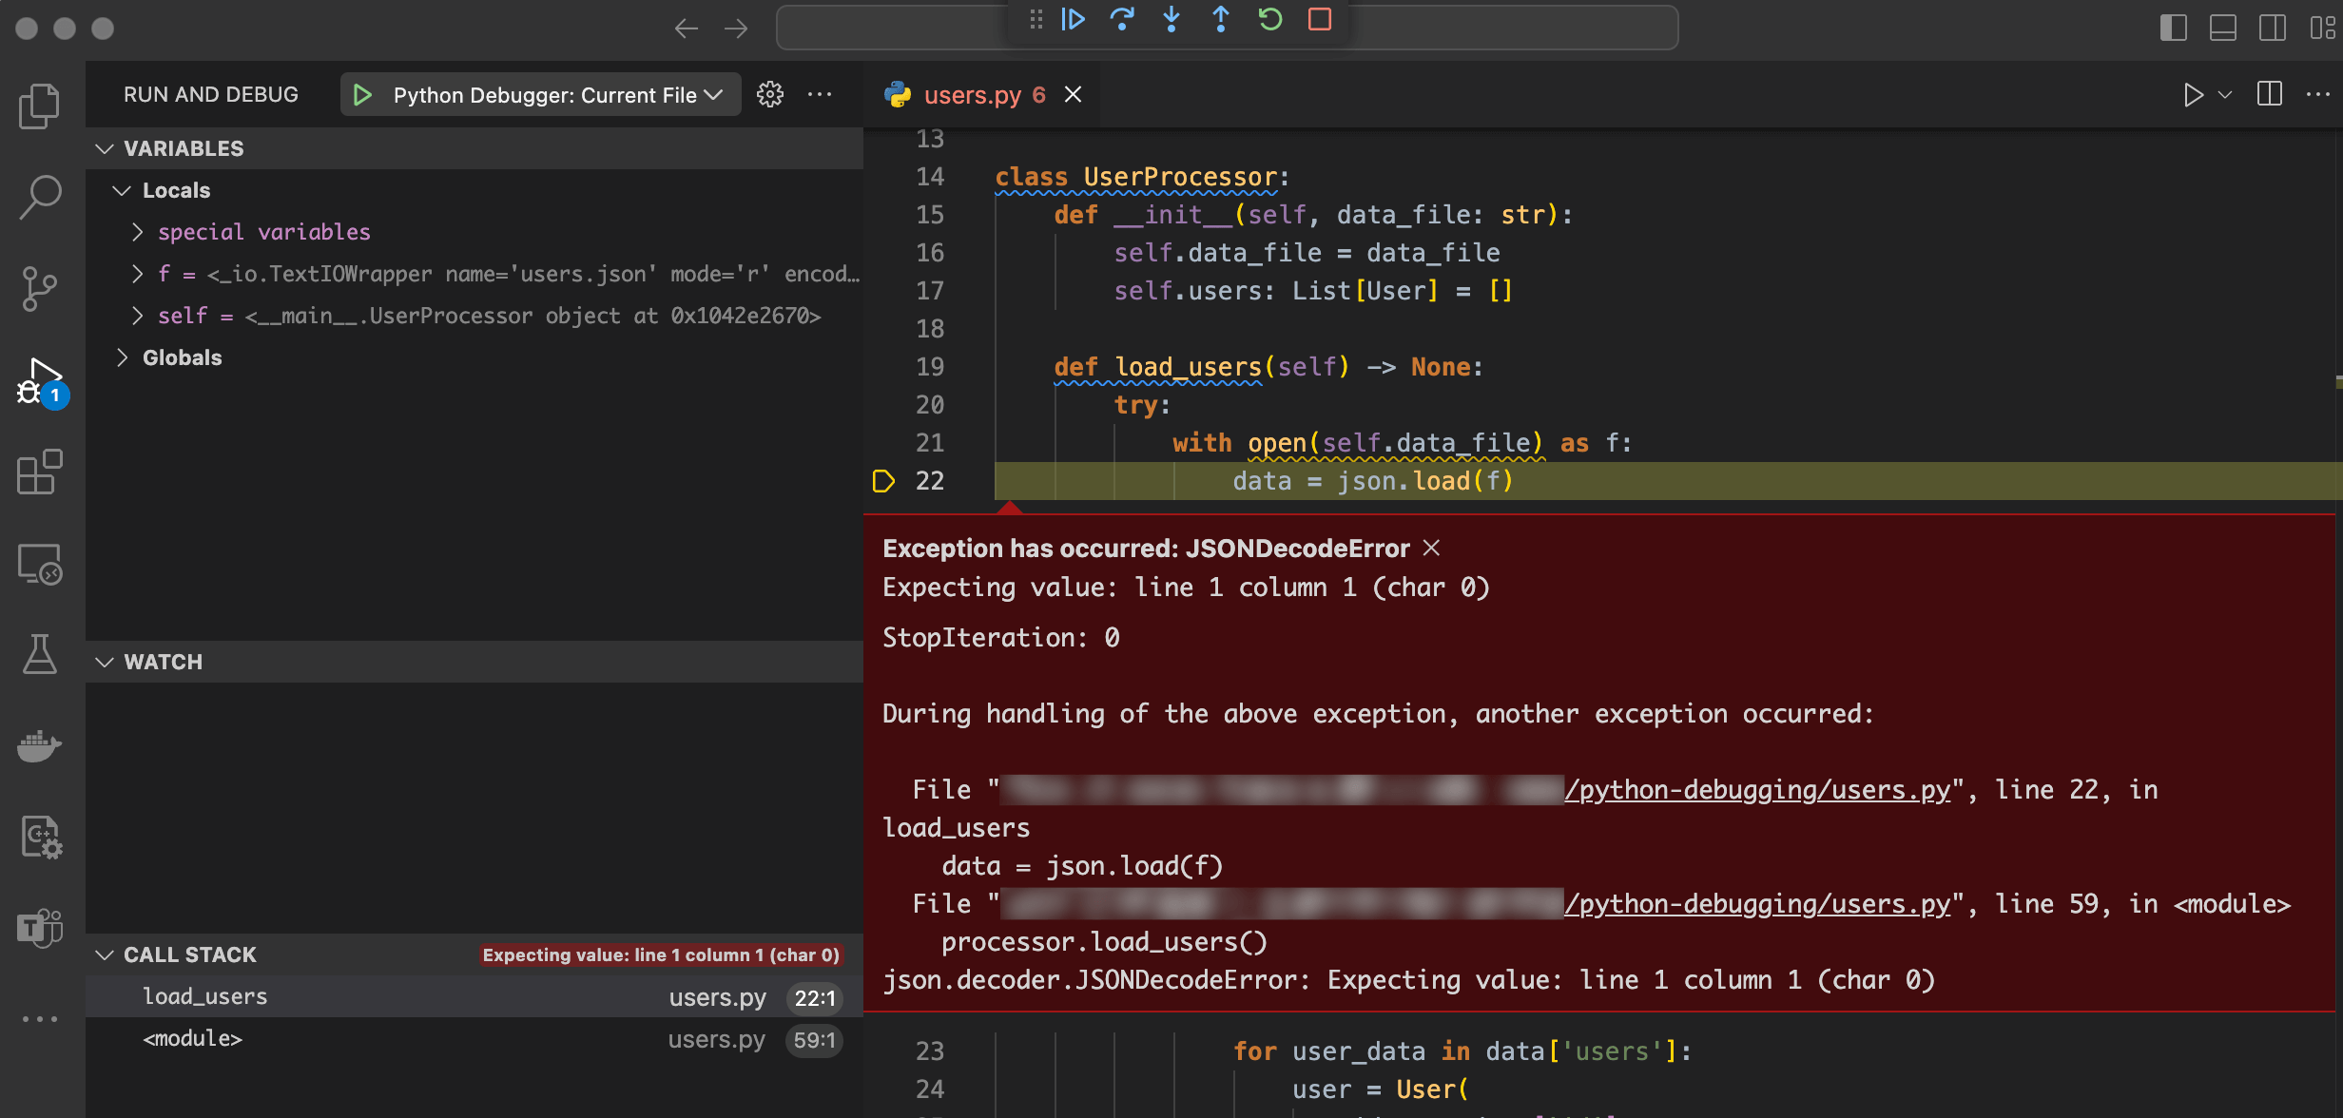Screen dimensions: 2343x1118
Task: Toggle the bottom panel visibility
Action: [2222, 28]
